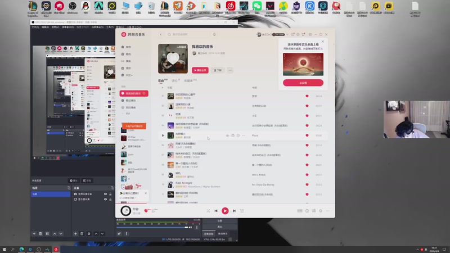Viewport: 450px width, 253px height.
Task: Click the microphone icon in NetEase search box
Action: pos(214,34)
